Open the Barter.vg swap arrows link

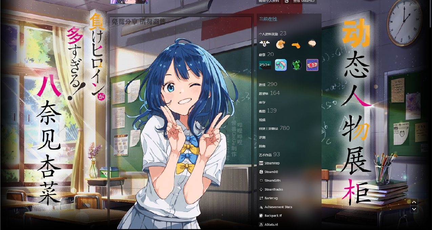tap(261, 198)
